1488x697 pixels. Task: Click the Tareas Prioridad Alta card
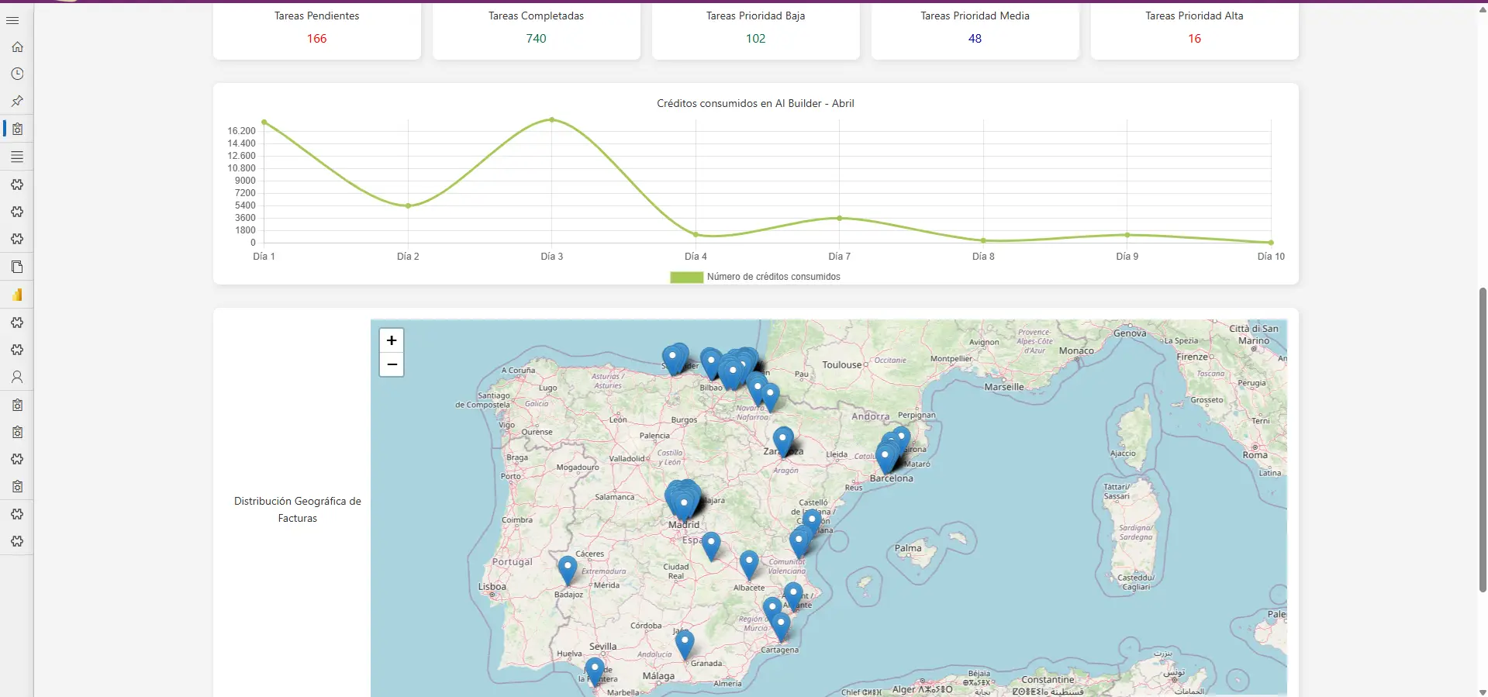pos(1194,29)
